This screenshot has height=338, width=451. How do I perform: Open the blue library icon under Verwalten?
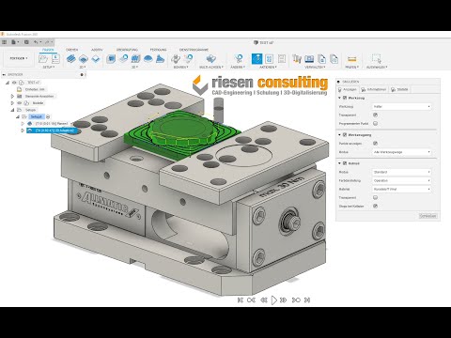(x=309, y=58)
